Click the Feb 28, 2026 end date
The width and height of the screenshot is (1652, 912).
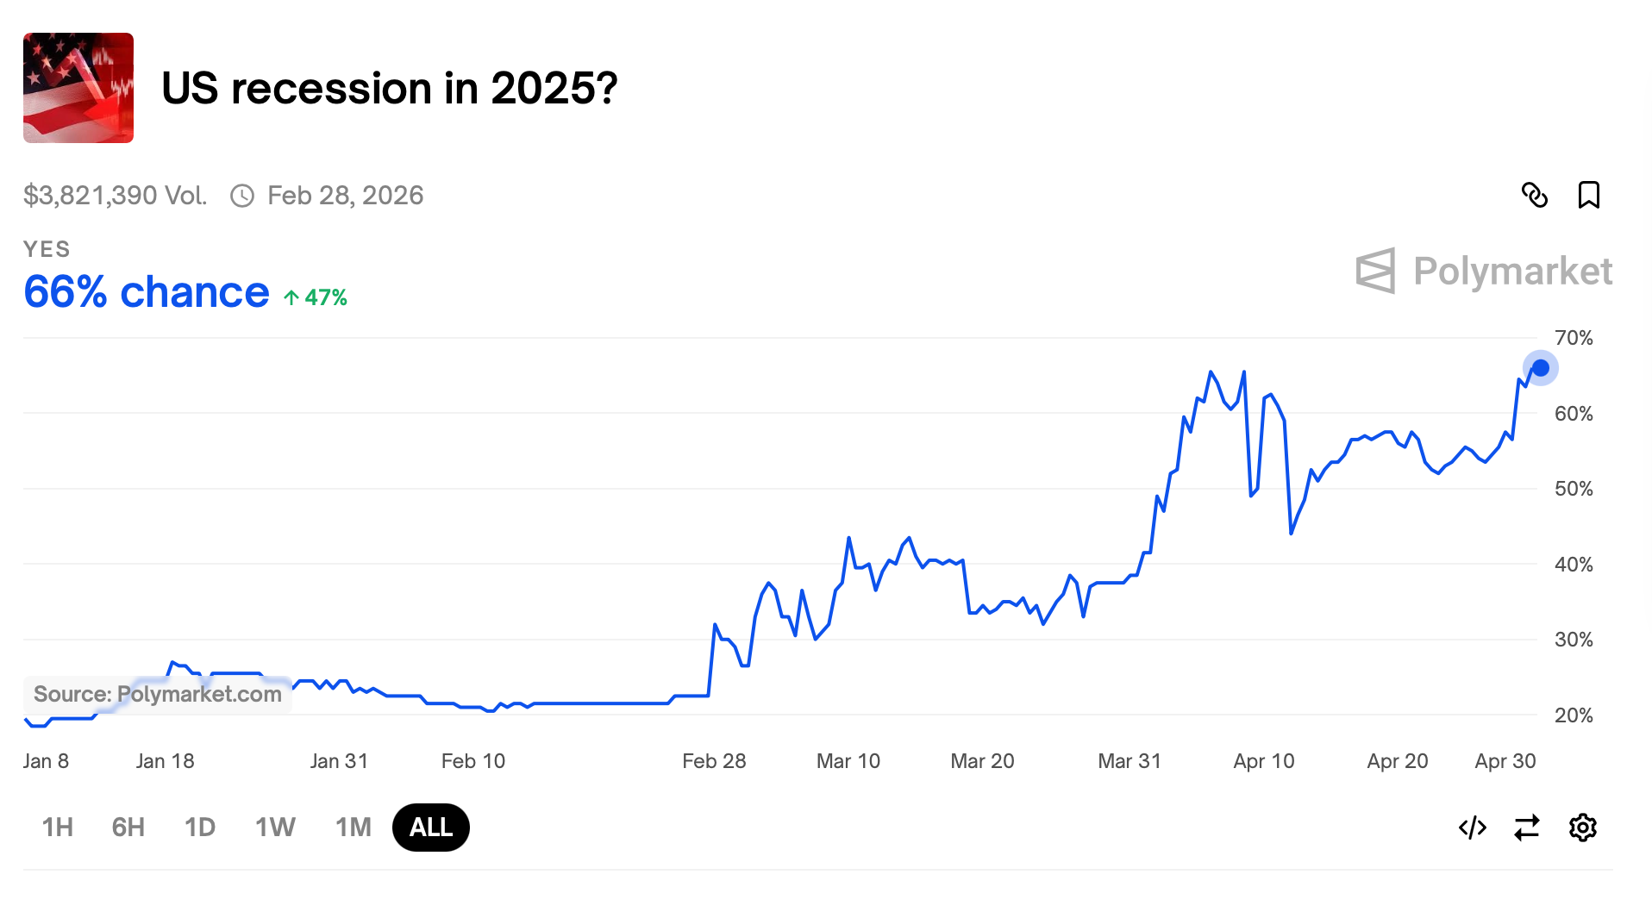point(345,196)
